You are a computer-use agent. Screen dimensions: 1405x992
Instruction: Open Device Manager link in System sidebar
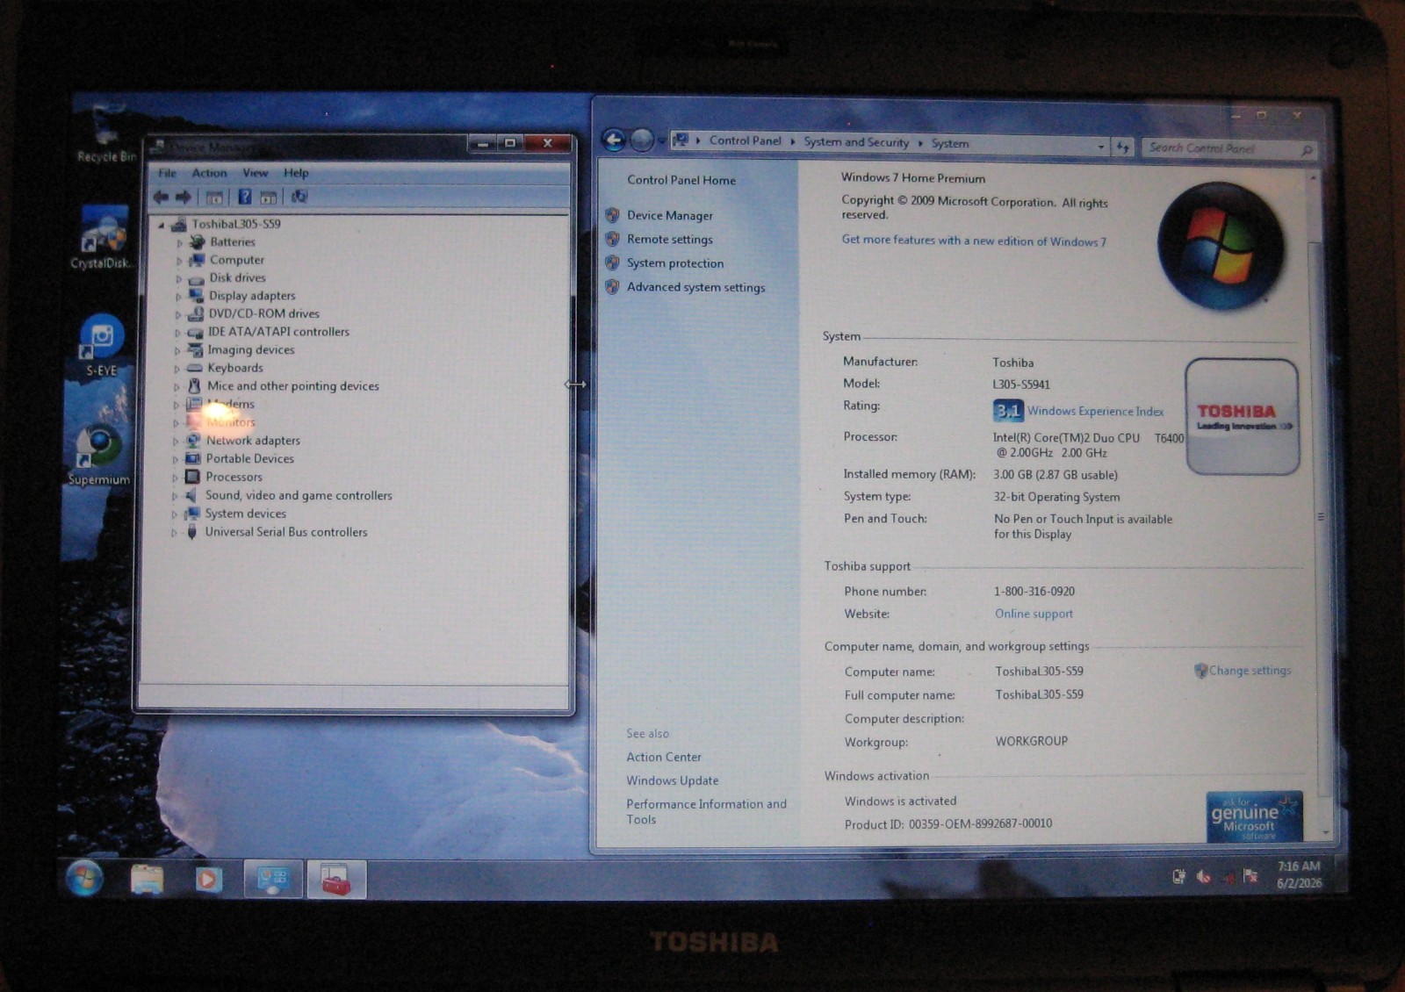point(670,215)
